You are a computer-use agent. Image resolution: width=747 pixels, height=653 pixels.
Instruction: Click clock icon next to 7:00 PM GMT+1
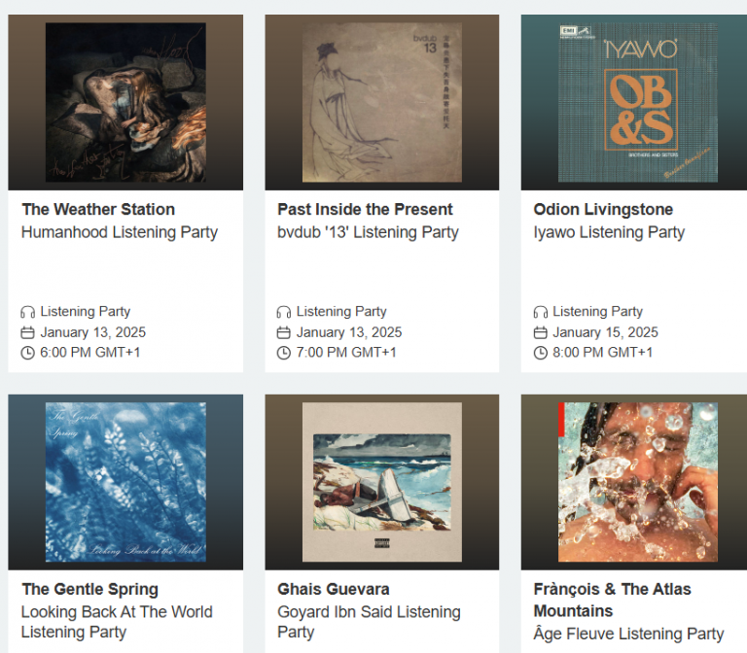(x=283, y=353)
